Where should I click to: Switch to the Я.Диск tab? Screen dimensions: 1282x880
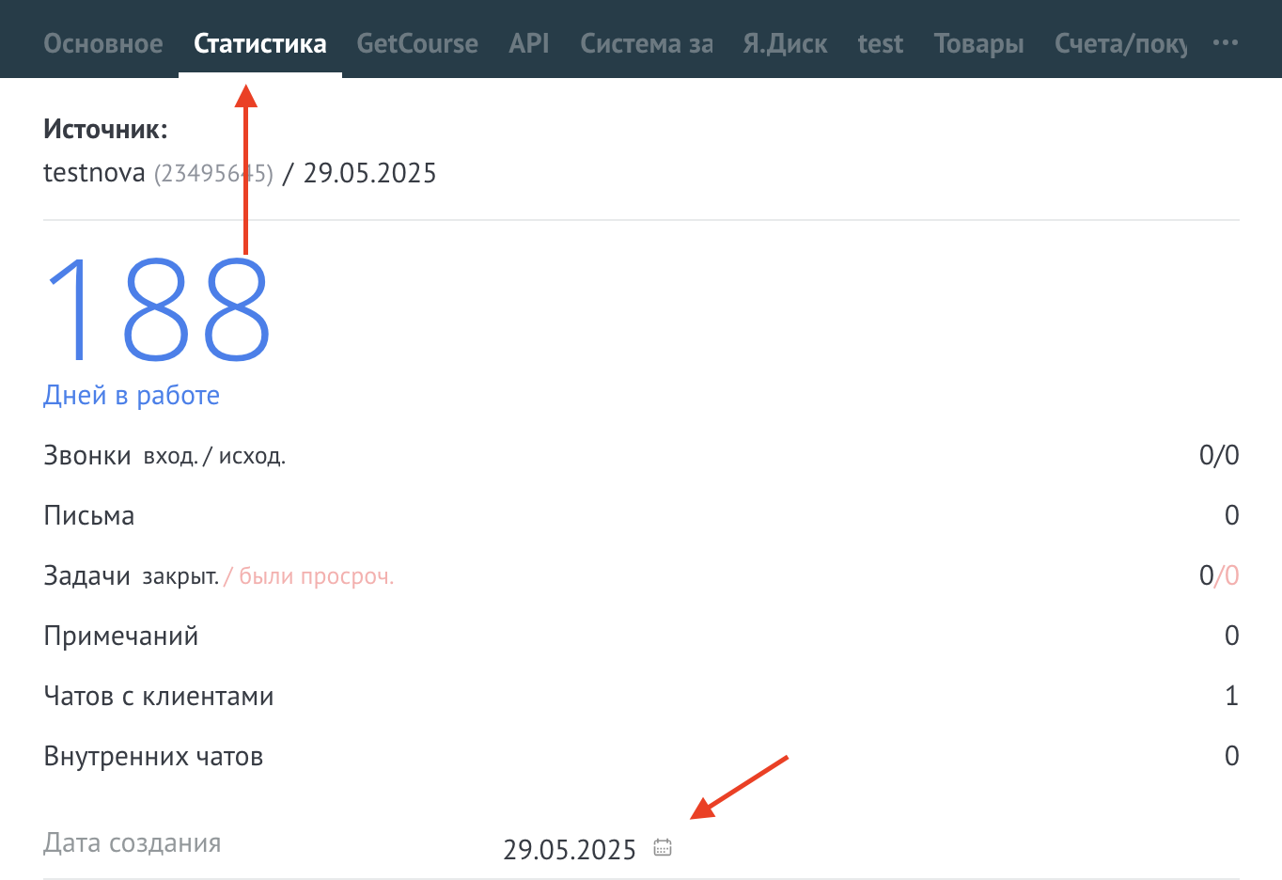click(785, 43)
